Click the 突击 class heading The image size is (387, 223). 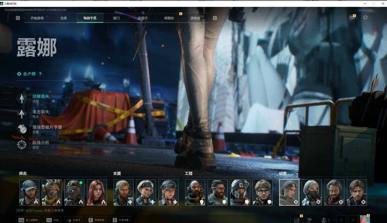(23, 174)
